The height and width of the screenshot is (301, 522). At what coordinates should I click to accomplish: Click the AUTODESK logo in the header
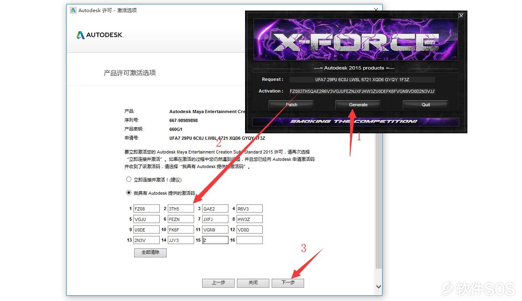tap(100, 35)
